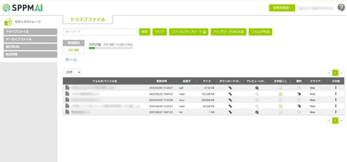The image size is (347, 162).
Task: Click download link icon in 125,209 KB mp4 row
Action: (230, 94)
